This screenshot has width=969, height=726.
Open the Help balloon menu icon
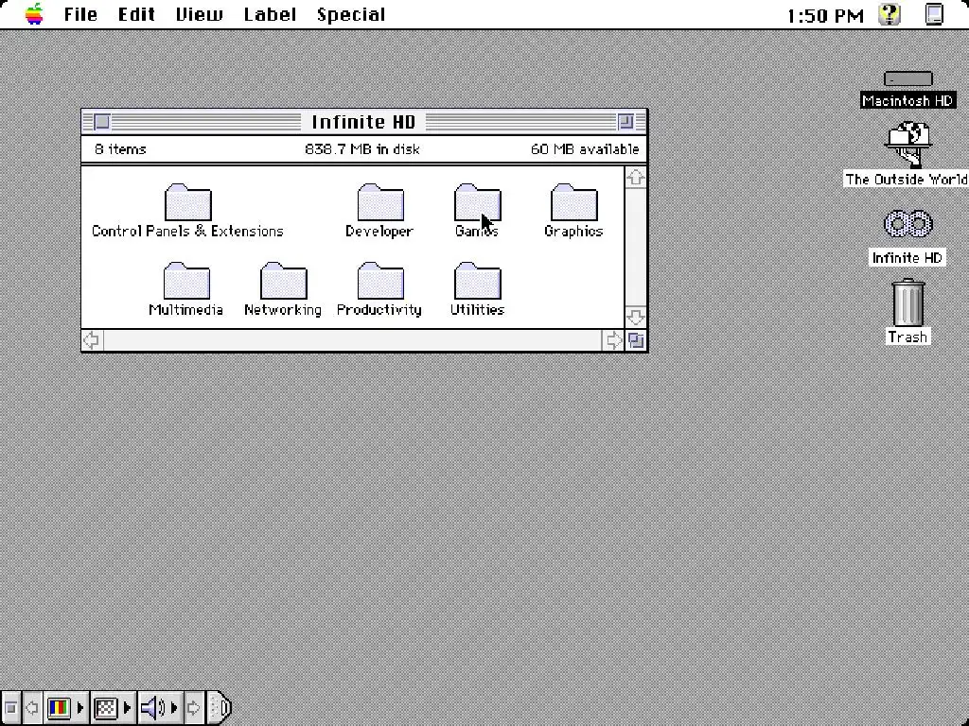(890, 14)
